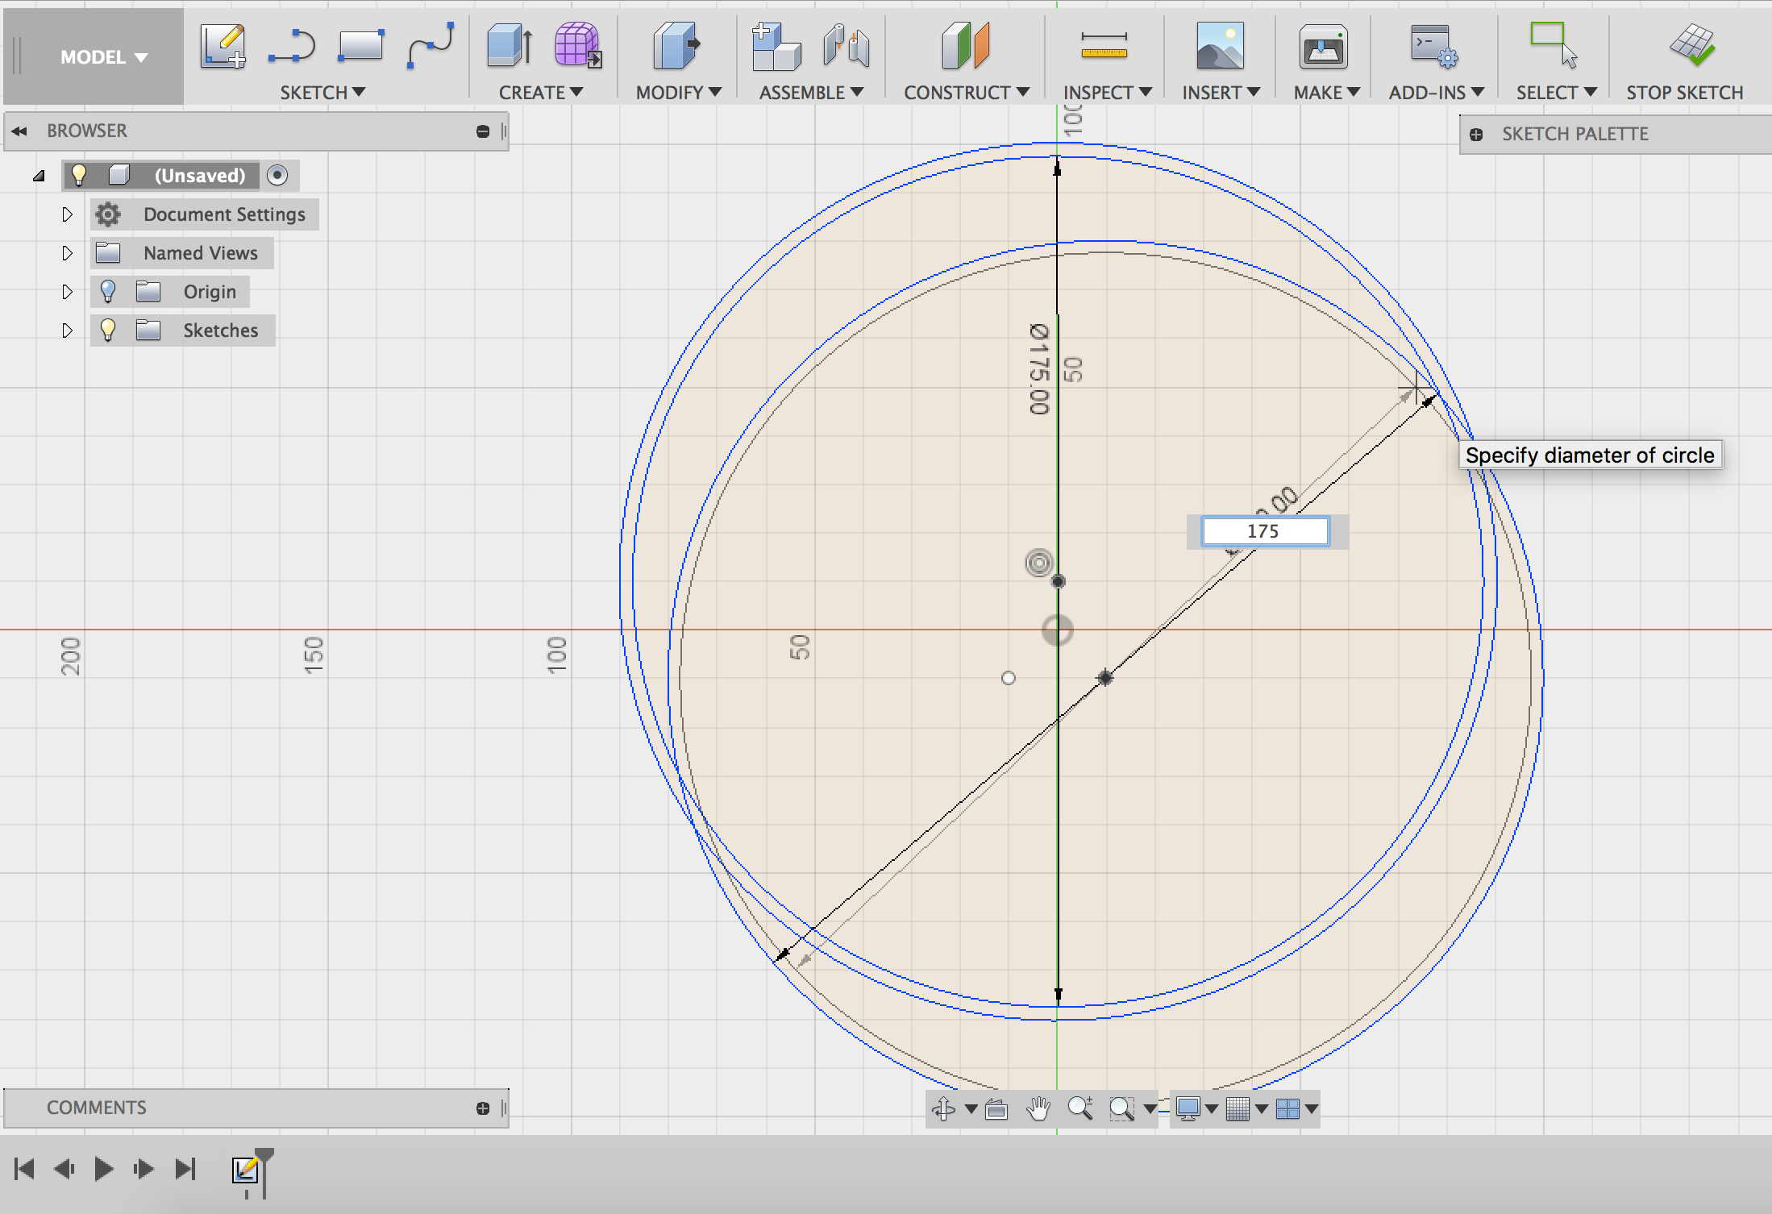The image size is (1772, 1214).
Task: Click the Create Sketch icon
Action: coord(223,47)
